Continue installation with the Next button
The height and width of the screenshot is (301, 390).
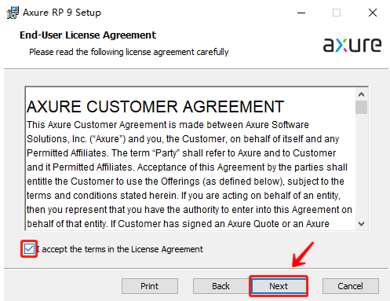(x=279, y=286)
